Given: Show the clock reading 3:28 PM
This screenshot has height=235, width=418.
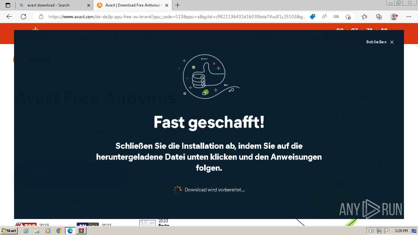Looking at the screenshot, I should click(x=401, y=231).
